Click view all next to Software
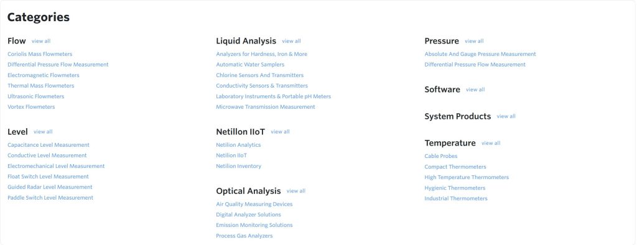The width and height of the screenshot is (637, 245). [x=475, y=90]
